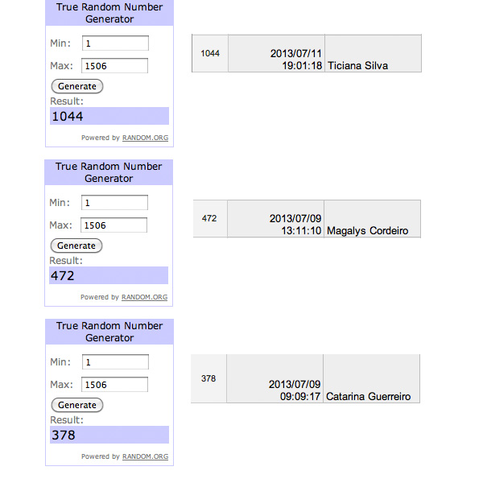Focus the Min field in middle widget

114,202
